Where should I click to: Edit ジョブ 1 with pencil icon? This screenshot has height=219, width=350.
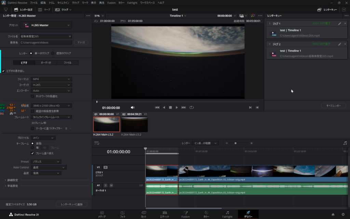(x=339, y=24)
